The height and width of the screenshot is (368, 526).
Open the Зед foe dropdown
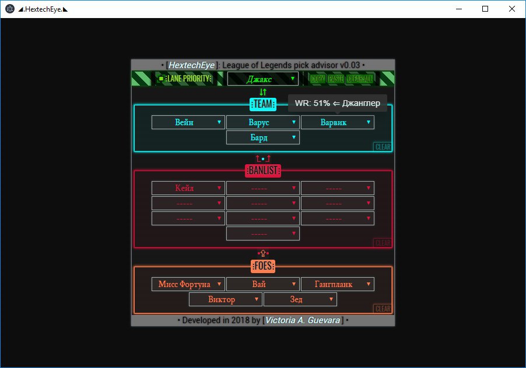tap(300, 299)
